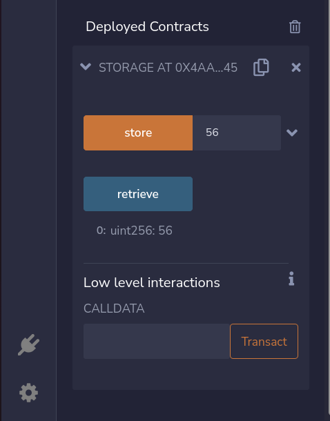Send low level call with Transact
Viewport: 330px width, 421px height.
point(264,341)
